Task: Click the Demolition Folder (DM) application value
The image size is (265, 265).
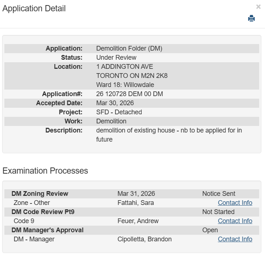Action: click(129, 48)
